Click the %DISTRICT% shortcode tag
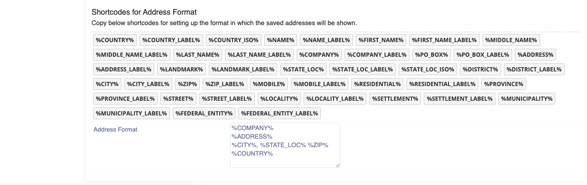The image size is (587, 185). tap(480, 70)
